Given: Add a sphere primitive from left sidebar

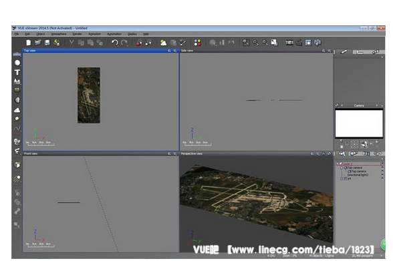Looking at the screenshot, I should click(17, 63).
